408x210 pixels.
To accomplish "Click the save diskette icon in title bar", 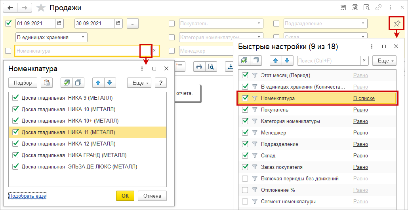I will pos(343,8).
